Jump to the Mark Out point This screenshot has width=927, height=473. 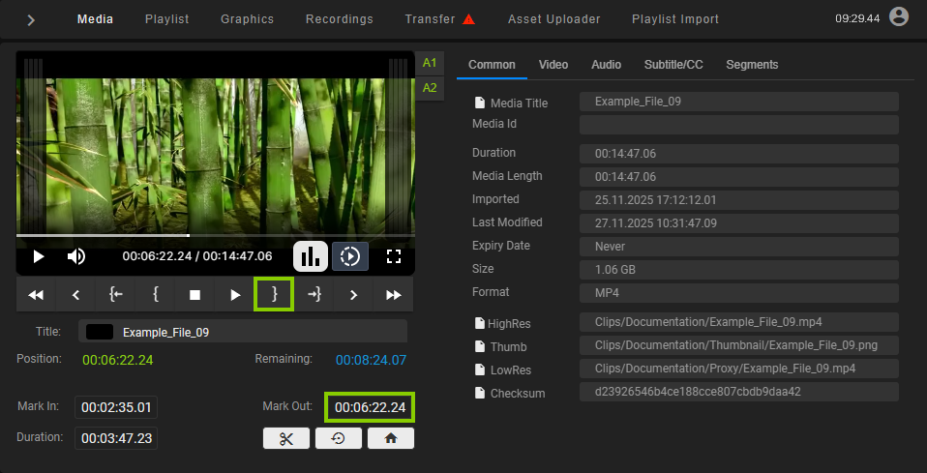click(x=314, y=295)
